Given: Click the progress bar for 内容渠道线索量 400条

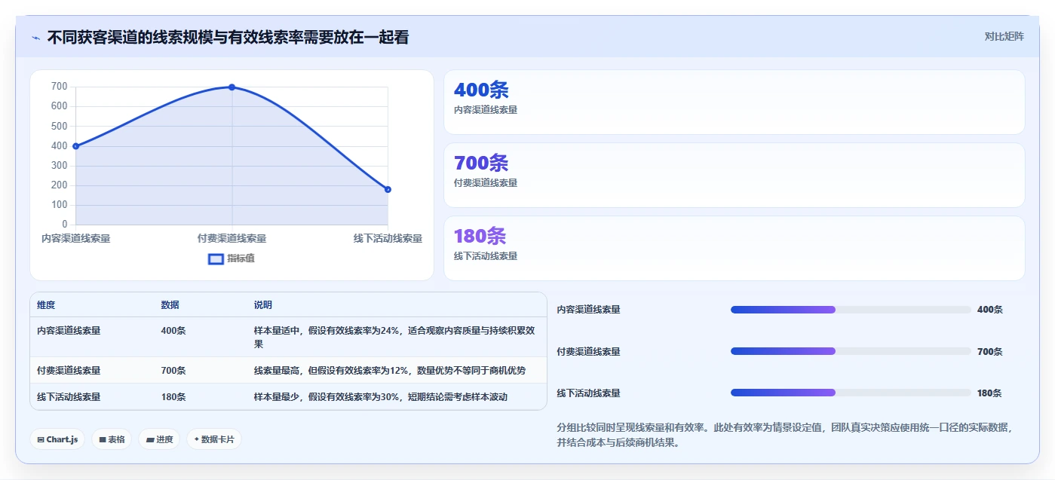Looking at the screenshot, I should pos(851,310).
